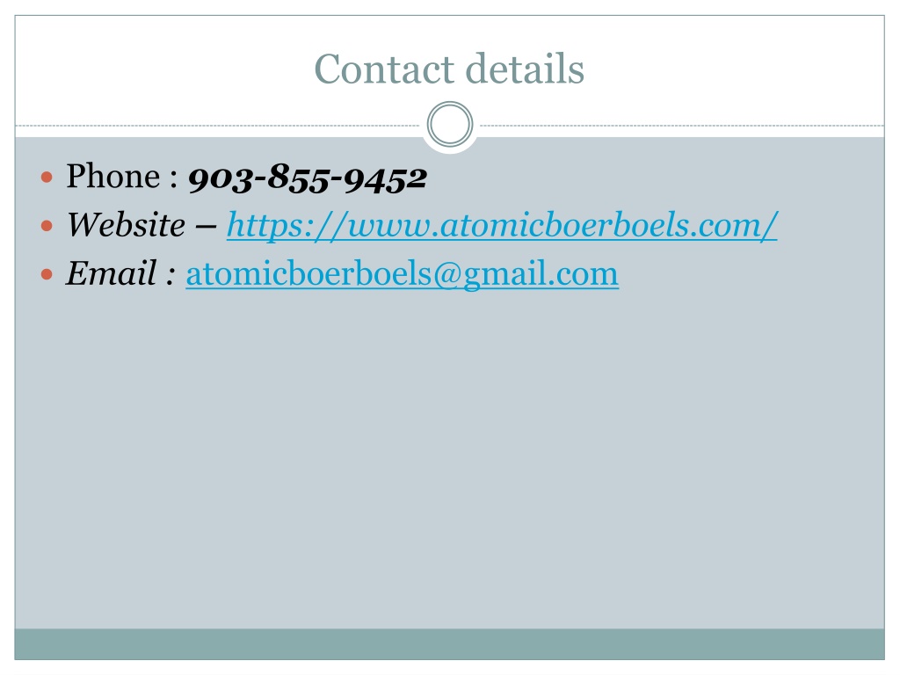This screenshot has width=900, height=675.
Task: Click the 'Phone :' label text
Action: pyautogui.click(x=121, y=176)
